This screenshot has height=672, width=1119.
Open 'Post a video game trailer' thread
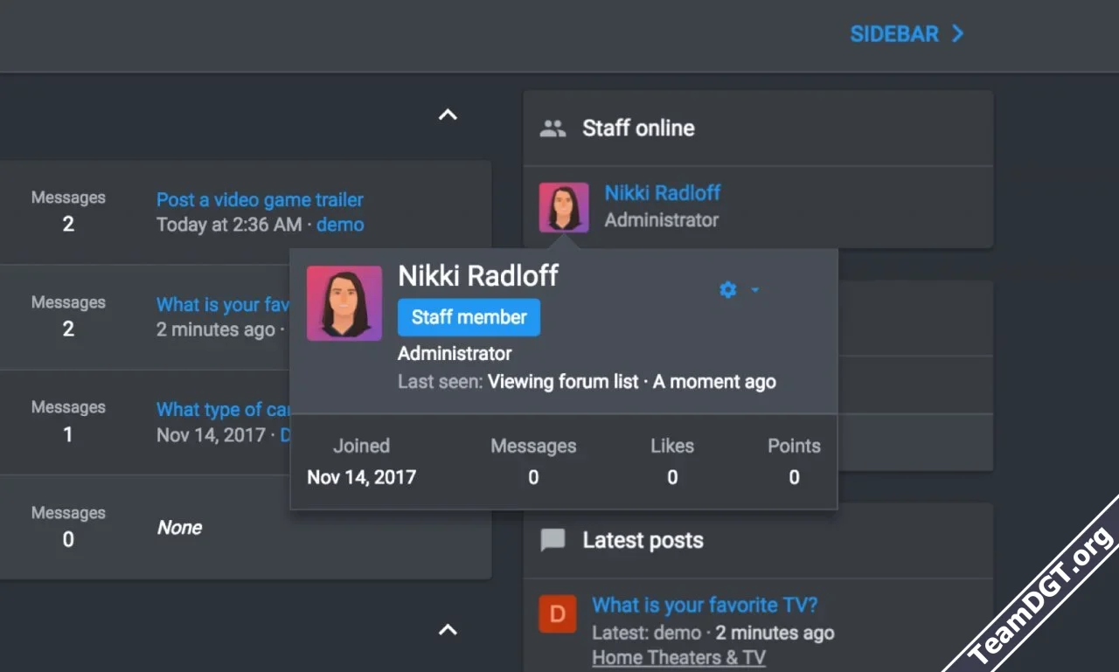(260, 200)
